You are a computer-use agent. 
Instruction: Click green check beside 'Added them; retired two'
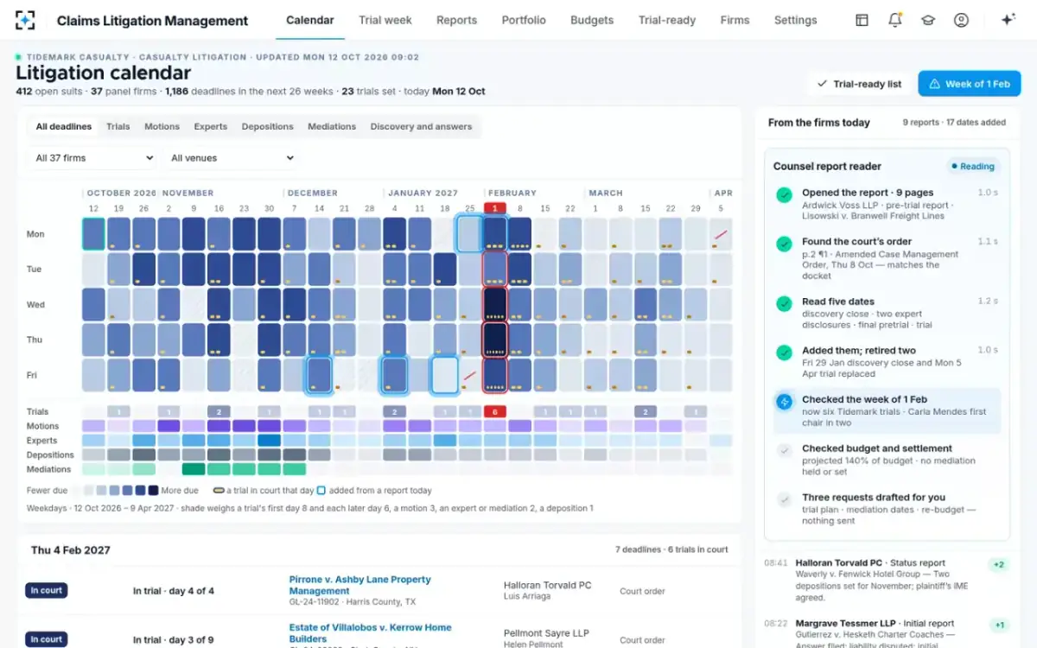784,353
